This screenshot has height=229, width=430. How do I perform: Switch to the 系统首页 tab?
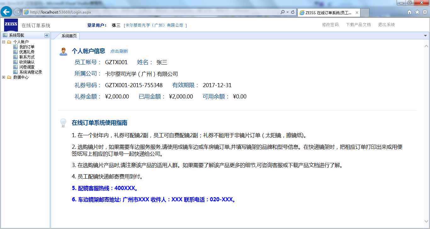(x=69, y=36)
